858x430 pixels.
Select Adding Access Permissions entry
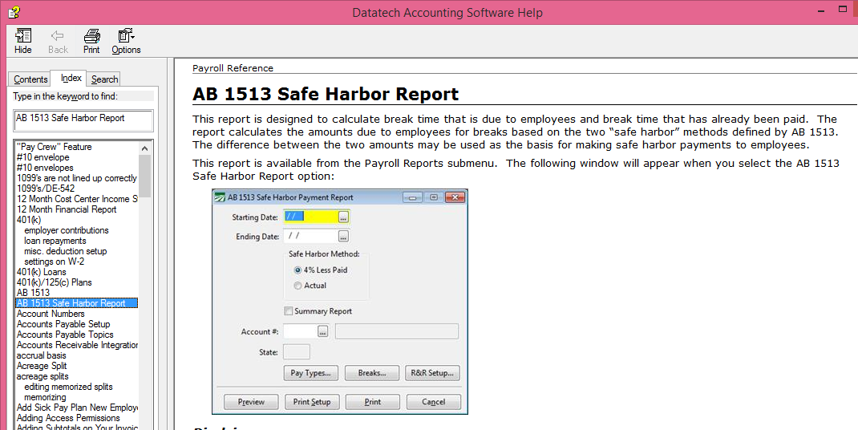coord(68,417)
